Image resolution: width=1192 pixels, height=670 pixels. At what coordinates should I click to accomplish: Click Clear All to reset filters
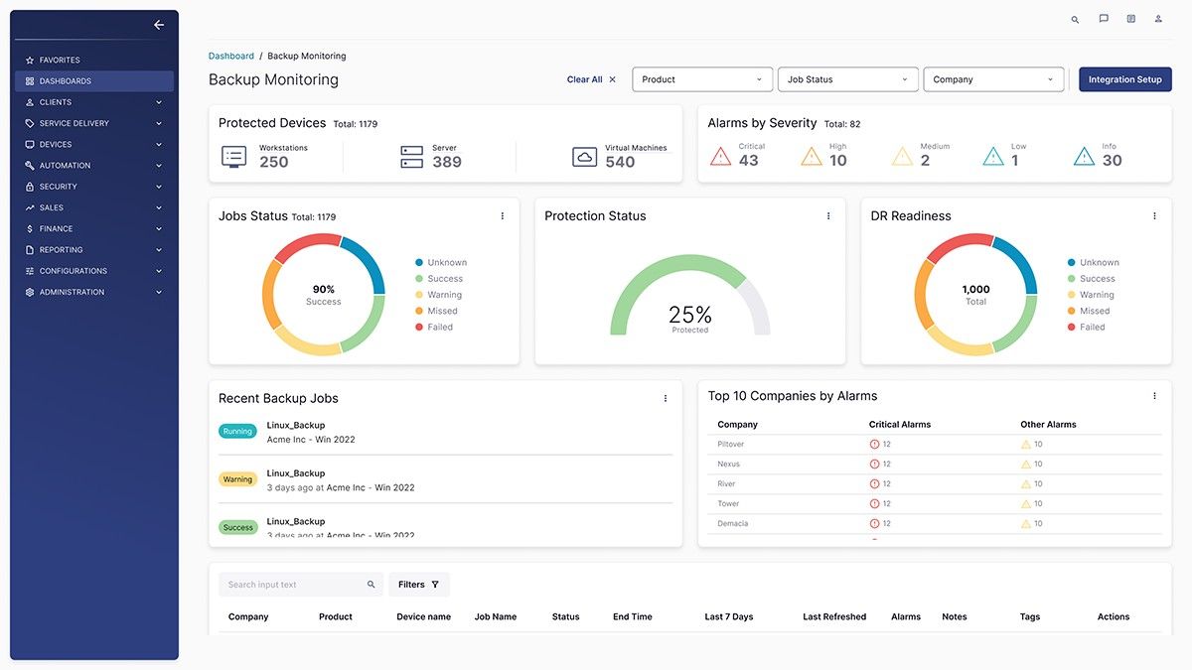click(x=584, y=78)
